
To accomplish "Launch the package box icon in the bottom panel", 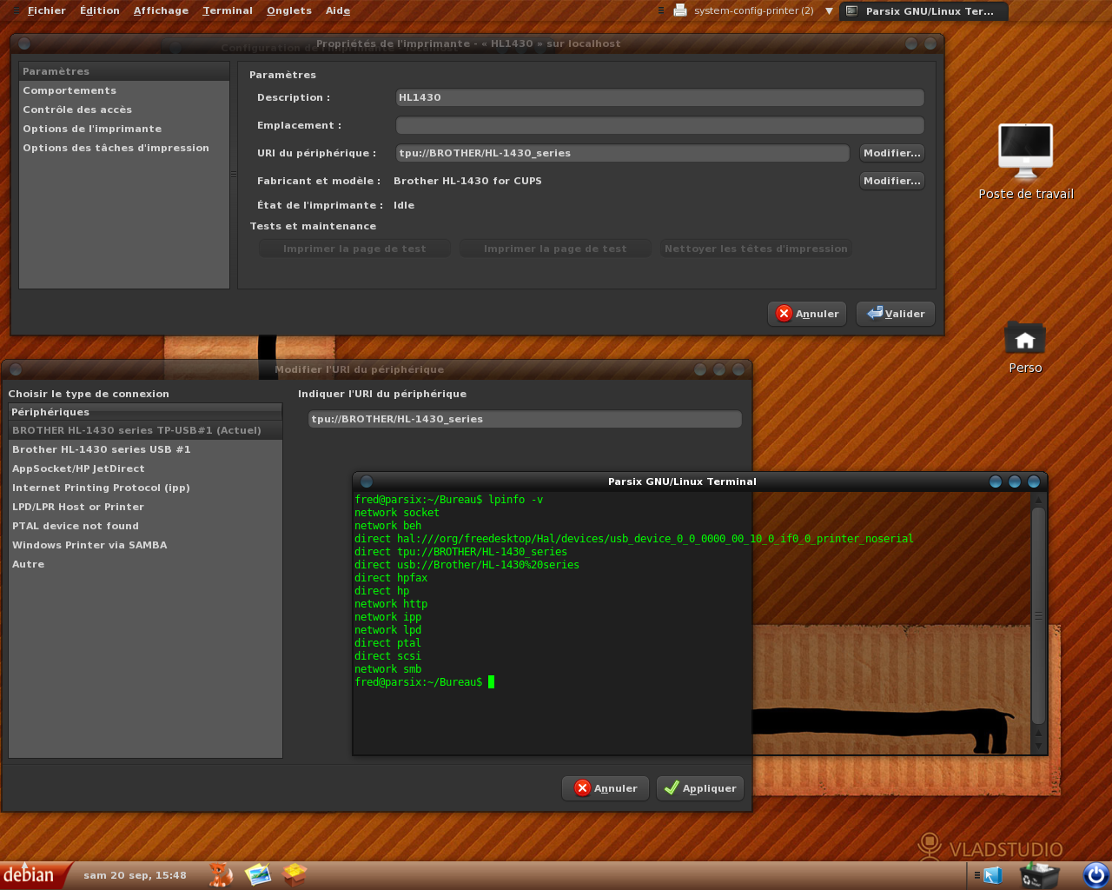I will [295, 874].
